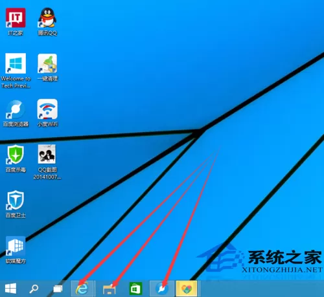Select the 小度WiFi shortcut icon
This screenshot has width=324, height=297.
[x=47, y=109]
